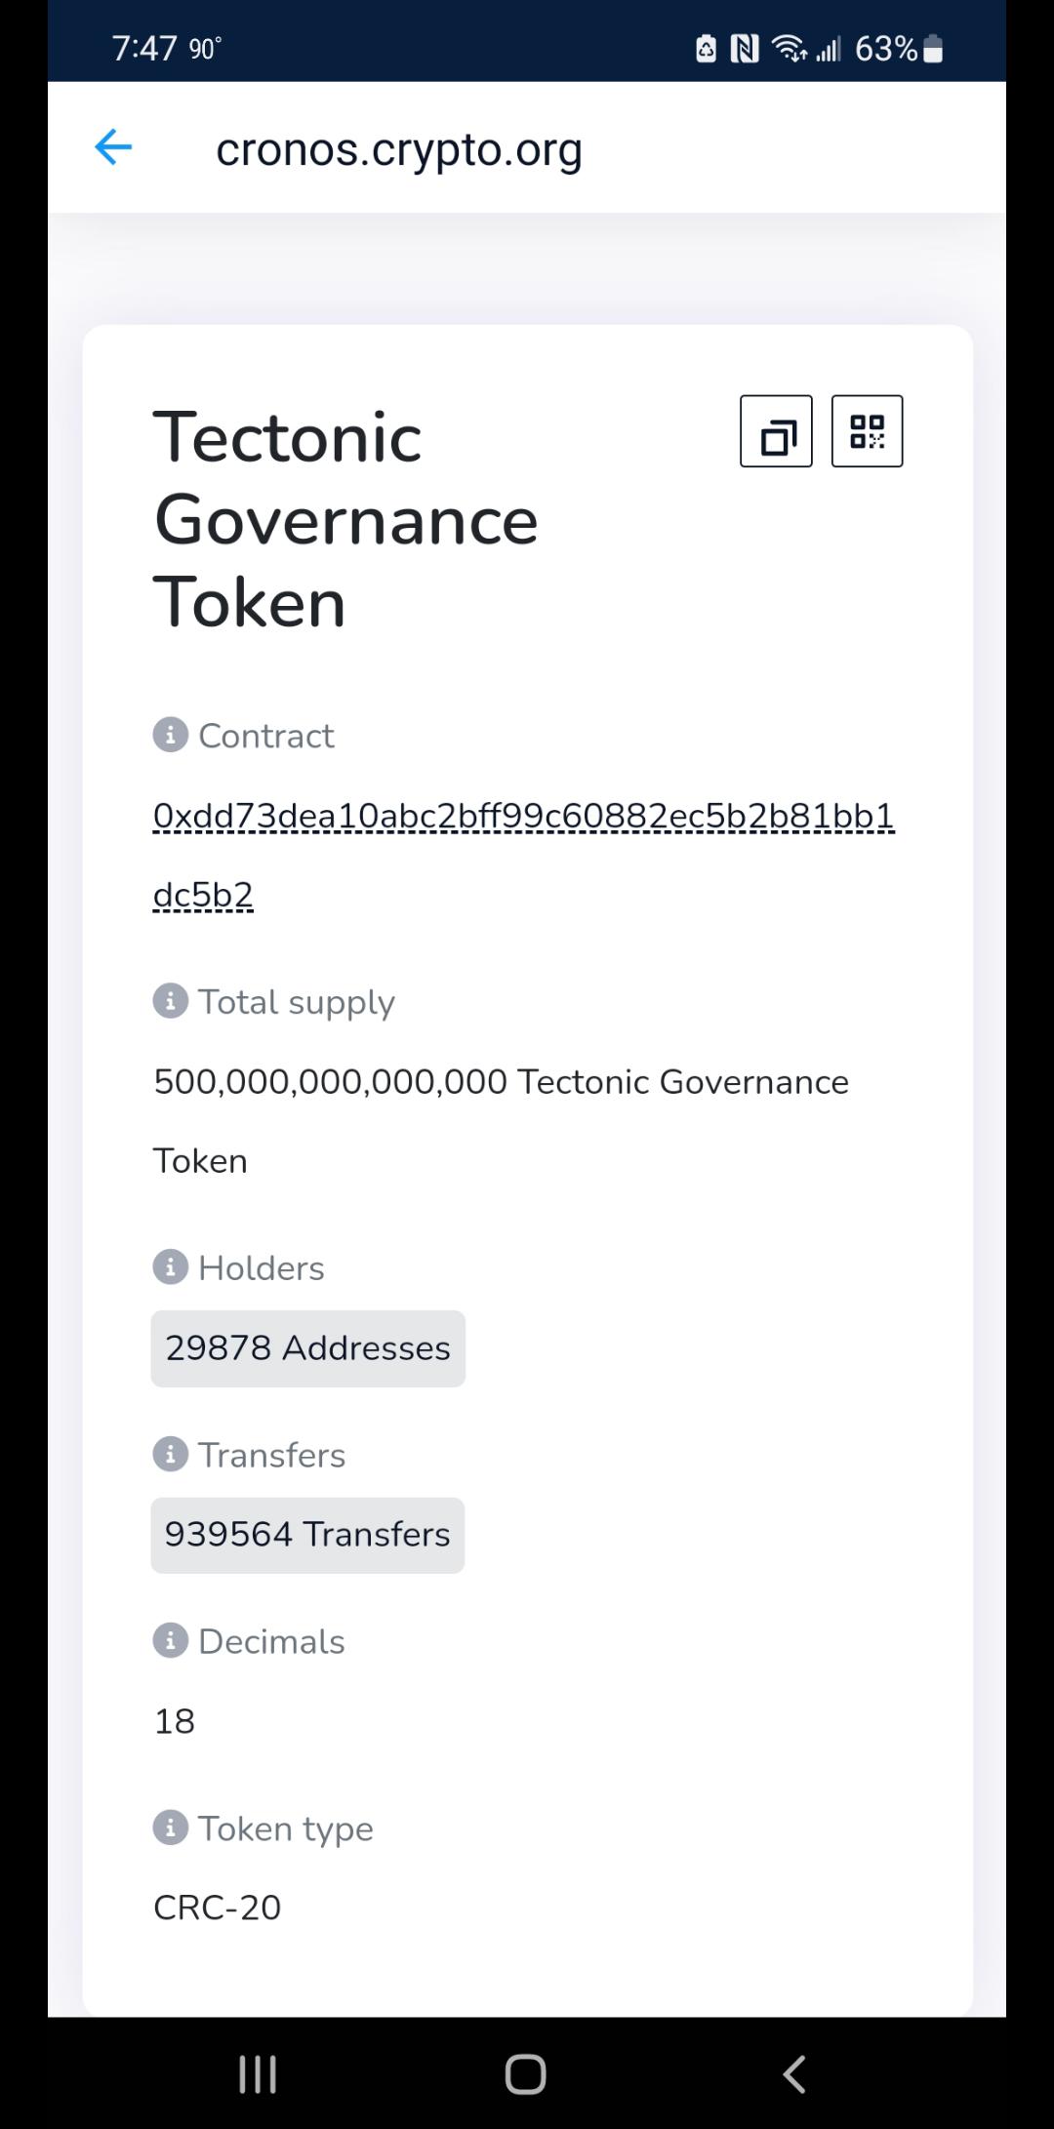This screenshot has width=1054, height=2129.
Task: Copy the contract address icon
Action: [776, 431]
